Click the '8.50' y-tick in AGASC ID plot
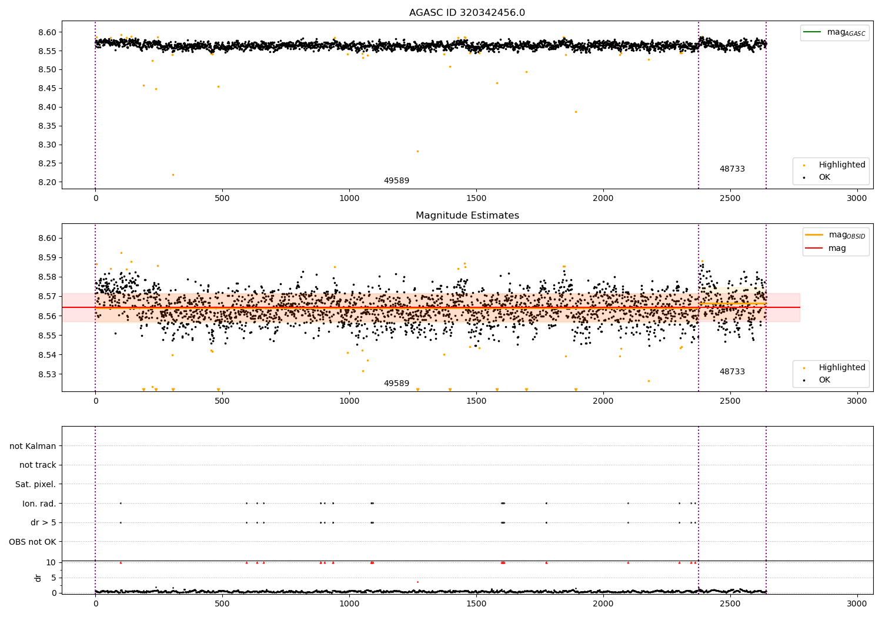This screenshot has width=882, height=617. click(x=47, y=70)
